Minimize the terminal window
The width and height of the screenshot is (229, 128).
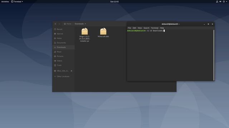pos(204,24)
